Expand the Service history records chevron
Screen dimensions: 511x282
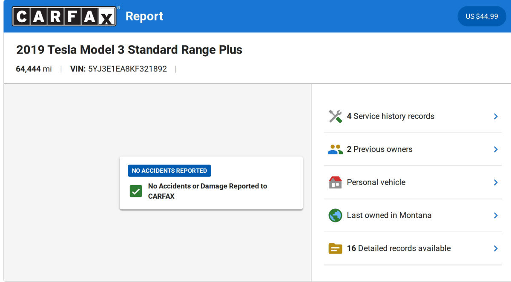click(x=496, y=116)
